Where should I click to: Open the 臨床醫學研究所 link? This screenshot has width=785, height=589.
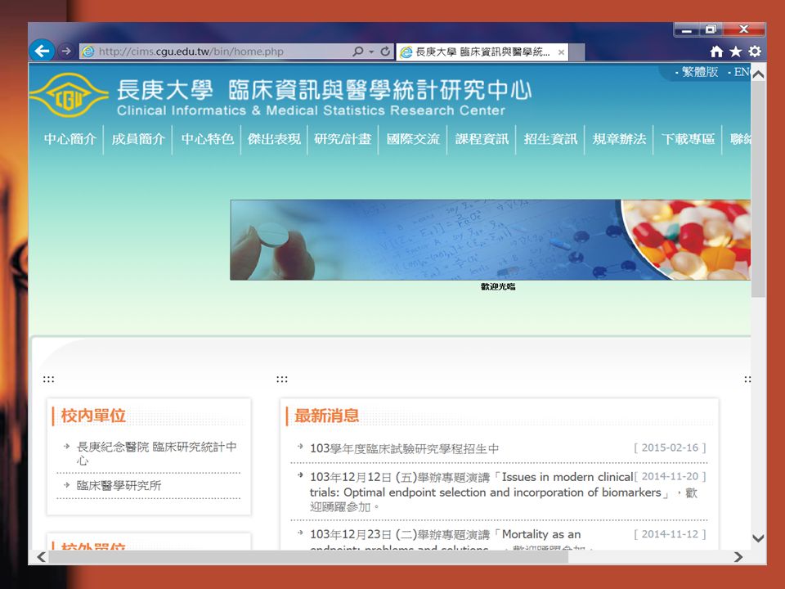tap(119, 485)
